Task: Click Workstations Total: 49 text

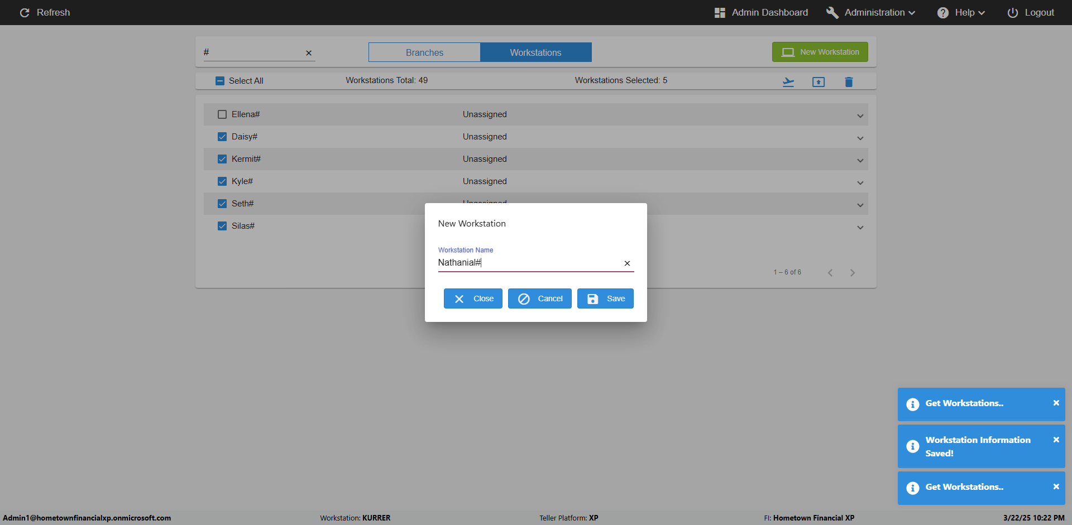Action: (386, 80)
